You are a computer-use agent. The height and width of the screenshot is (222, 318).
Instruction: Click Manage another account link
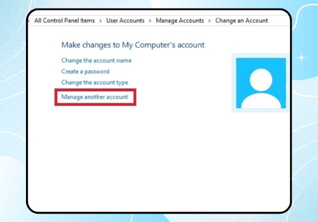95,97
